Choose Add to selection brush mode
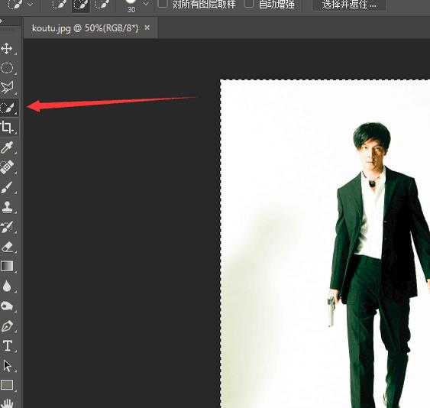The height and width of the screenshot is (408, 430). coord(80,5)
